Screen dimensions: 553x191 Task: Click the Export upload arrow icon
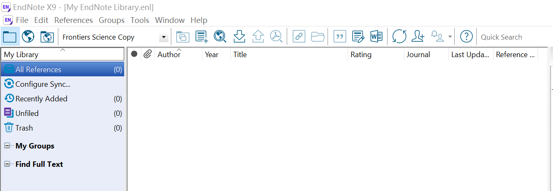(x=258, y=37)
